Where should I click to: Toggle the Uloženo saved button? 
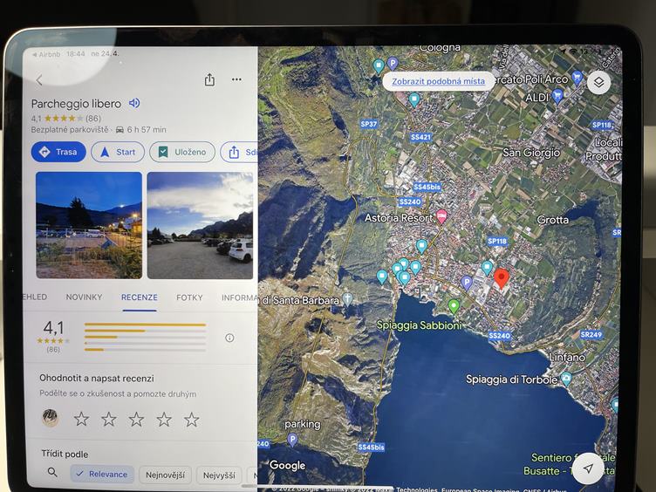[182, 152]
